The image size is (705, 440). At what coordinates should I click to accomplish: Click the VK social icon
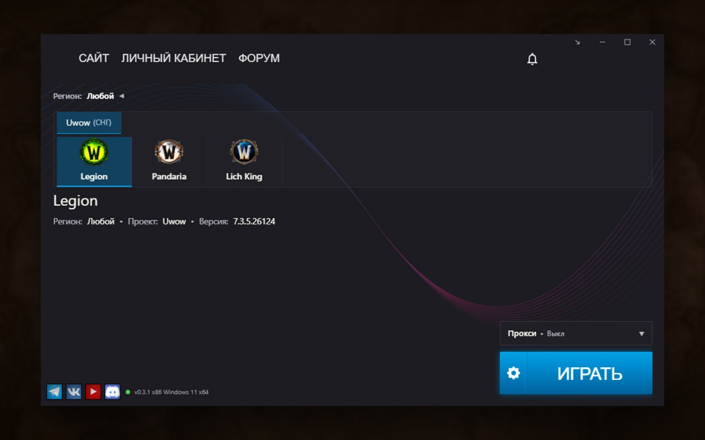(x=74, y=392)
